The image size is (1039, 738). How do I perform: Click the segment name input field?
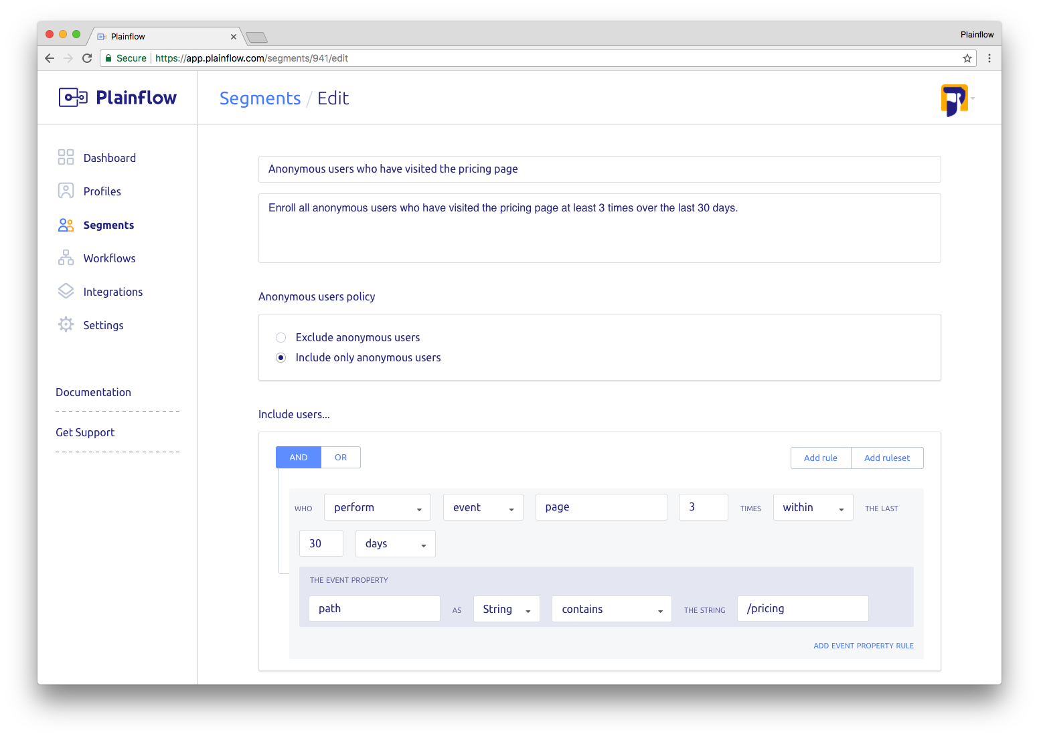[600, 169]
